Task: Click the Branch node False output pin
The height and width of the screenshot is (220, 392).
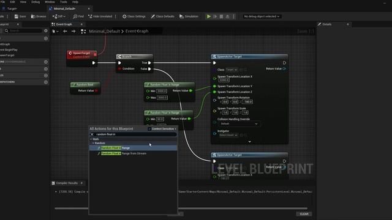Action: pos(149,69)
